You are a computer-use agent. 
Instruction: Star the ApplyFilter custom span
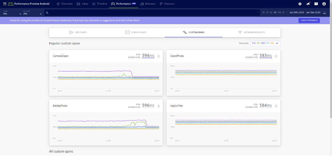click(x=276, y=106)
